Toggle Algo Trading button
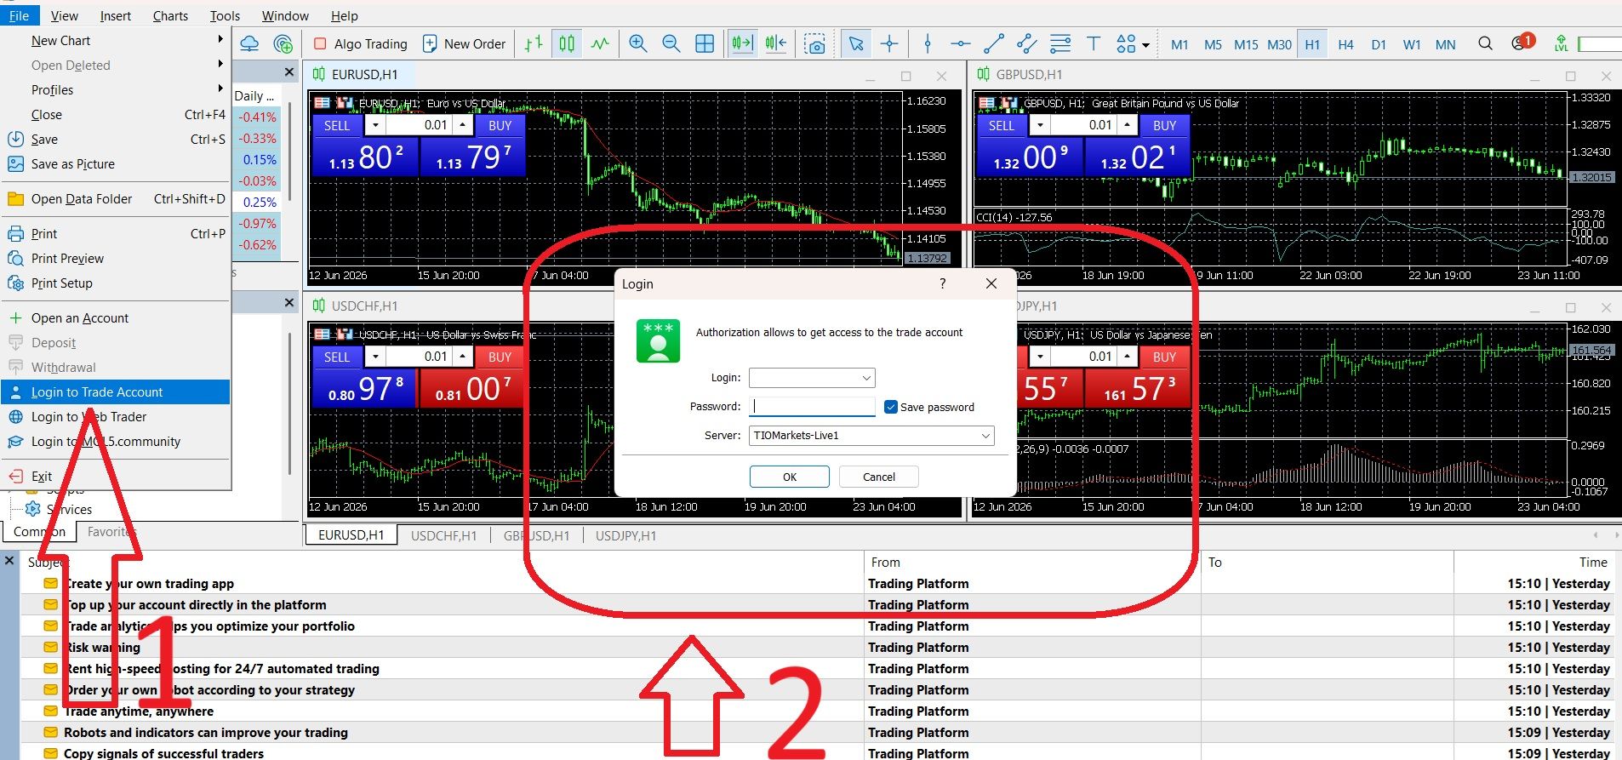Viewport: 1622px width, 760px height. pos(361,43)
